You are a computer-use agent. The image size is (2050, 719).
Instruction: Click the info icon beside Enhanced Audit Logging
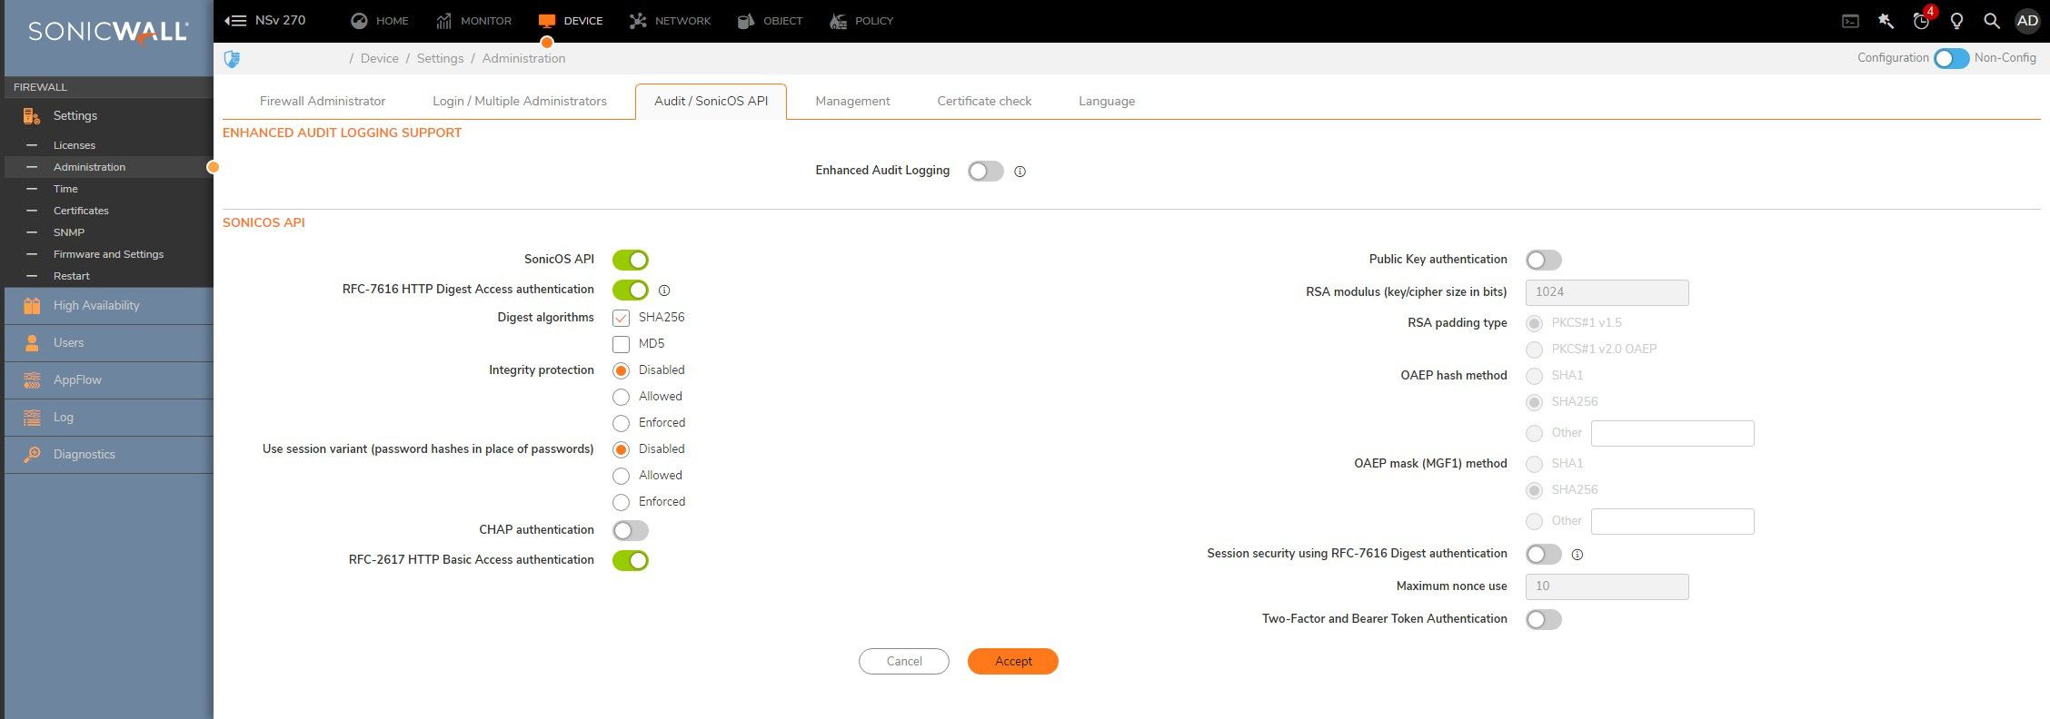pyautogui.click(x=1020, y=172)
